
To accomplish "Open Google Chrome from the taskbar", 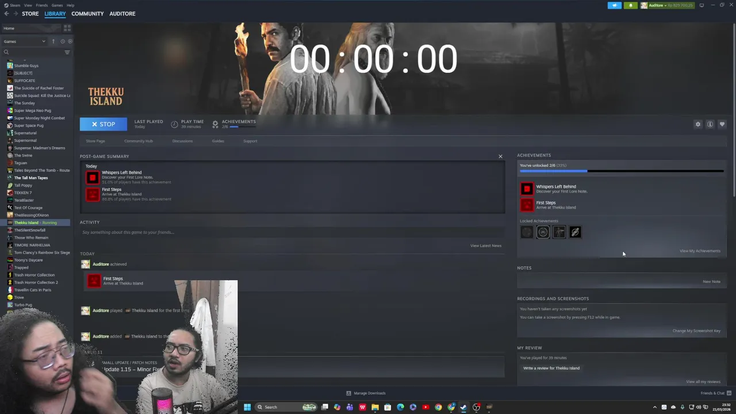I will (x=438, y=407).
